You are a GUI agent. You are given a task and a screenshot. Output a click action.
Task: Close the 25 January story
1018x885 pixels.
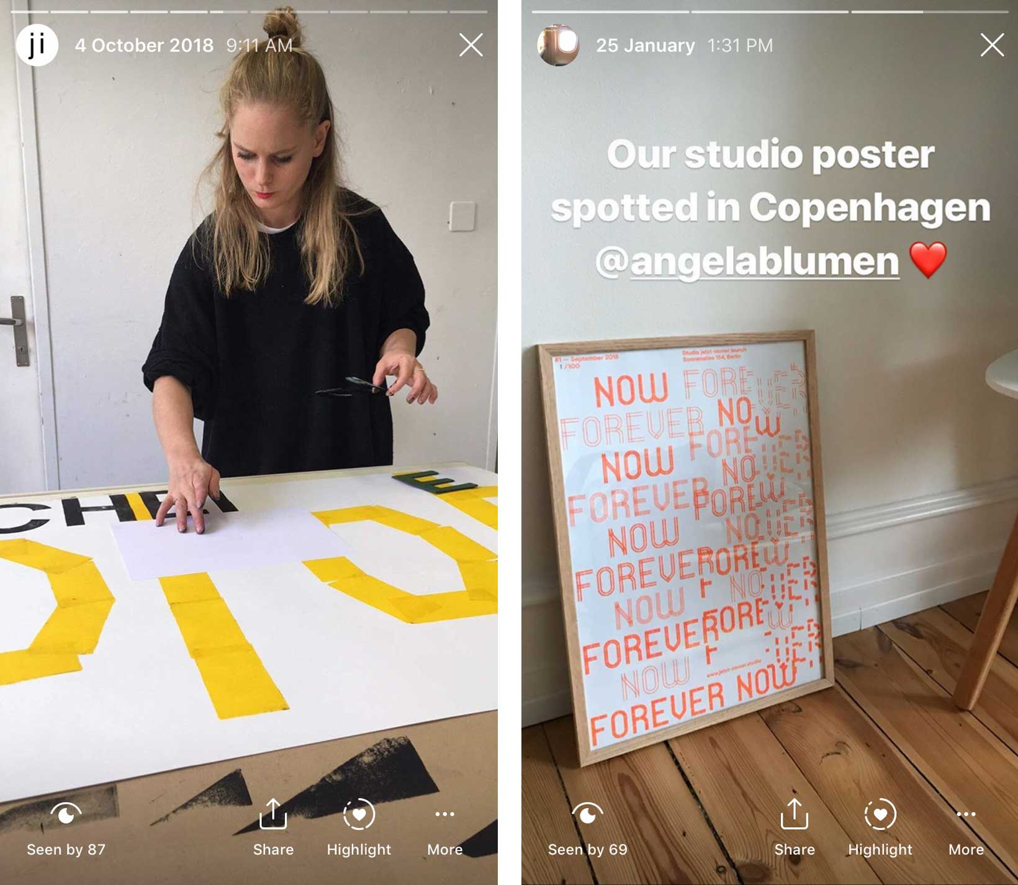pos(992,45)
